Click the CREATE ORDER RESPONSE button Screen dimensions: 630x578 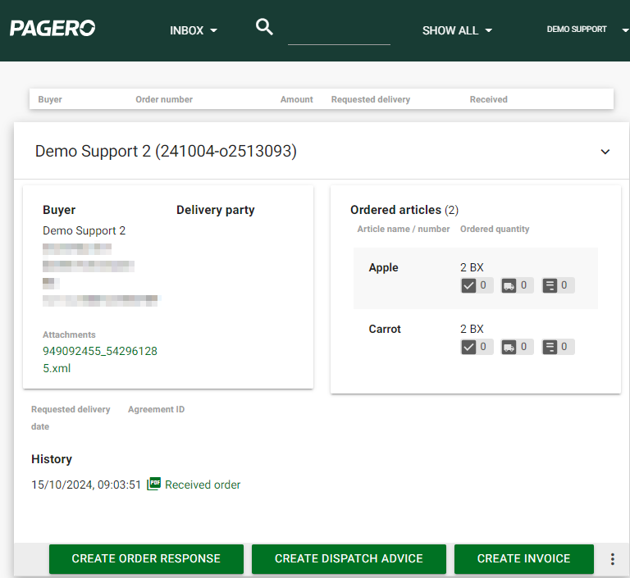tap(146, 558)
